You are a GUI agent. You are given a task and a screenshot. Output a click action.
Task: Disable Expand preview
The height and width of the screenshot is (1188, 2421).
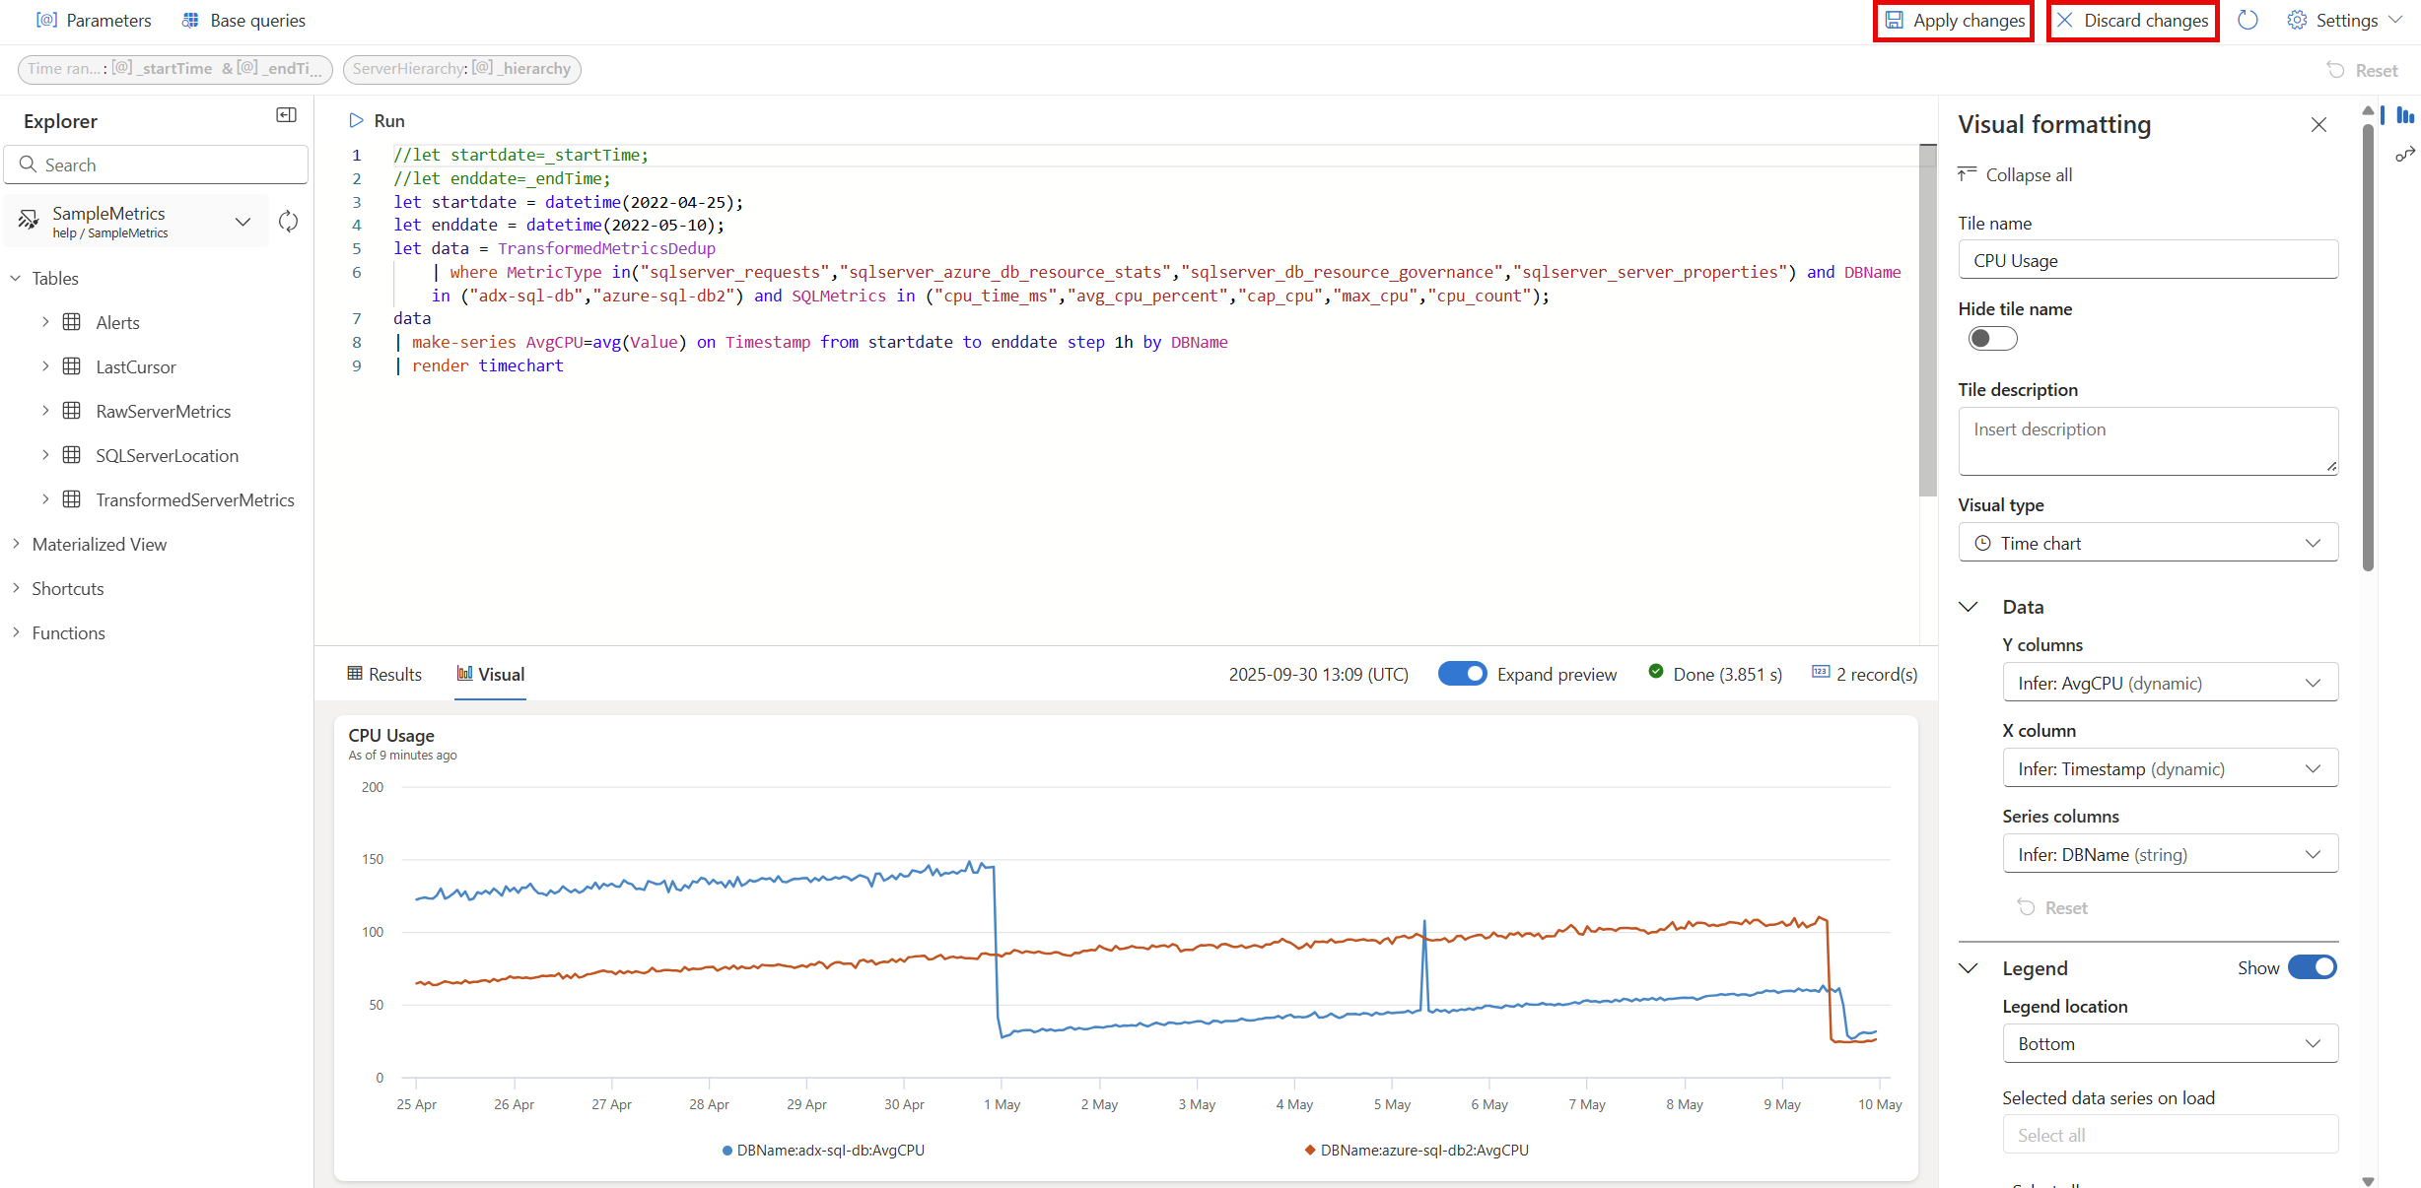coord(1463,674)
